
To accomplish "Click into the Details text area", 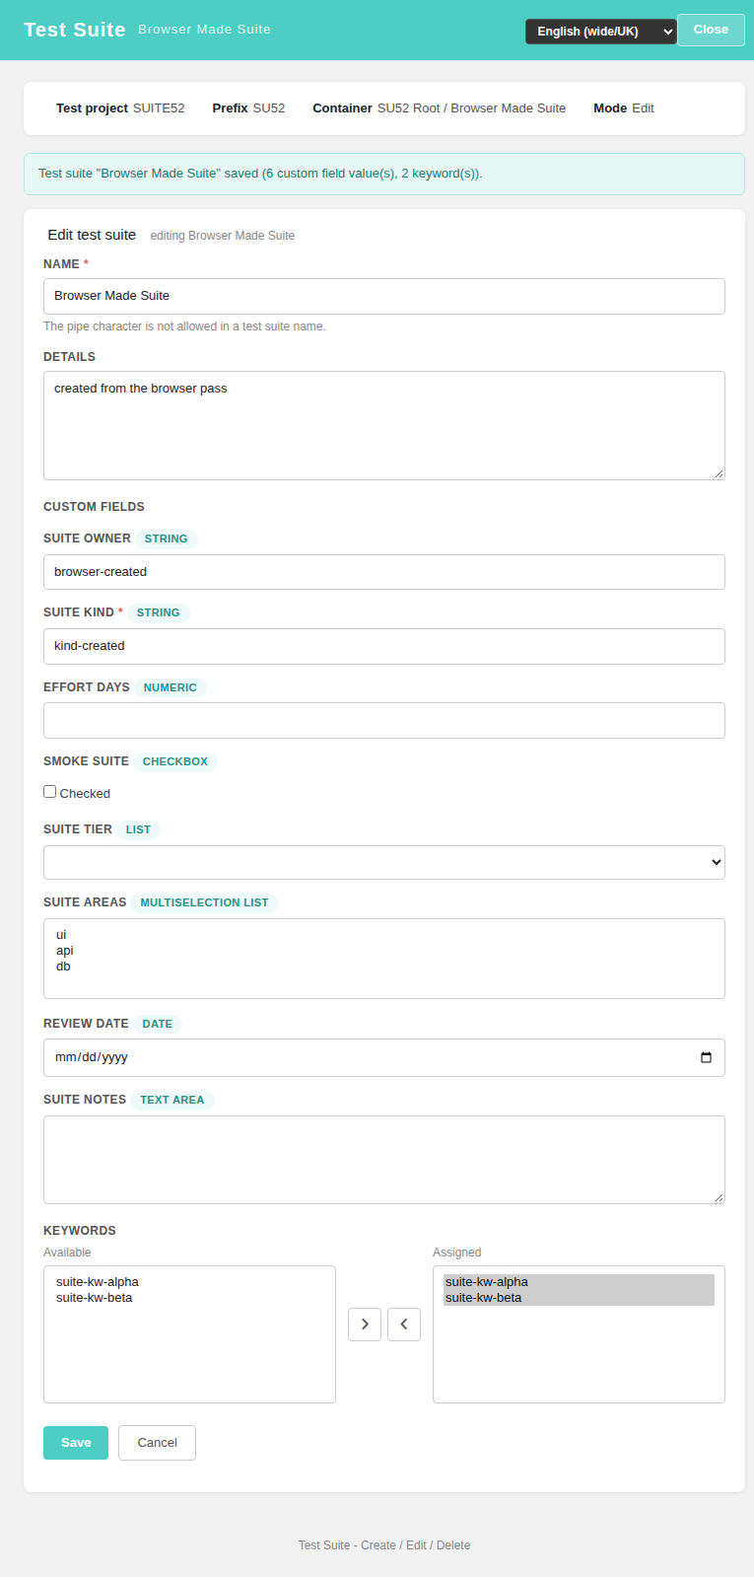I will 384,425.
